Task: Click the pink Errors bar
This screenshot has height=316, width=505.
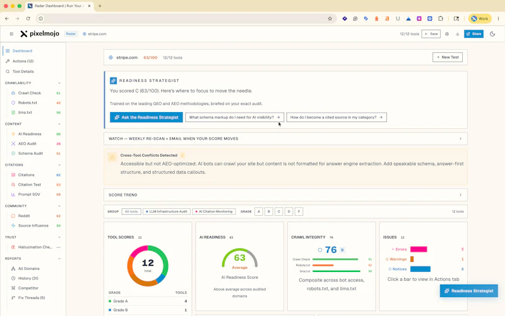Action: [419, 249]
